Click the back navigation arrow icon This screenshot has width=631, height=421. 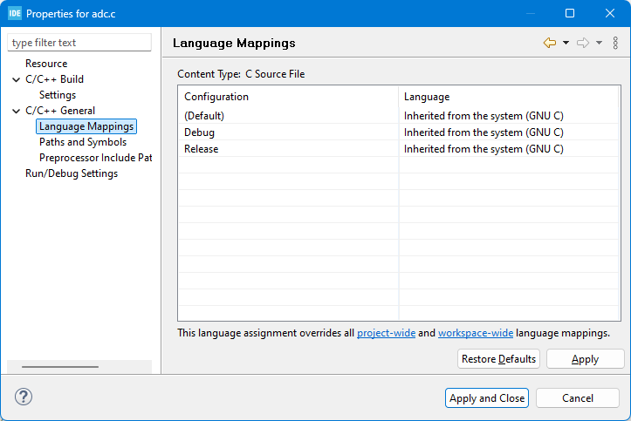pos(549,43)
